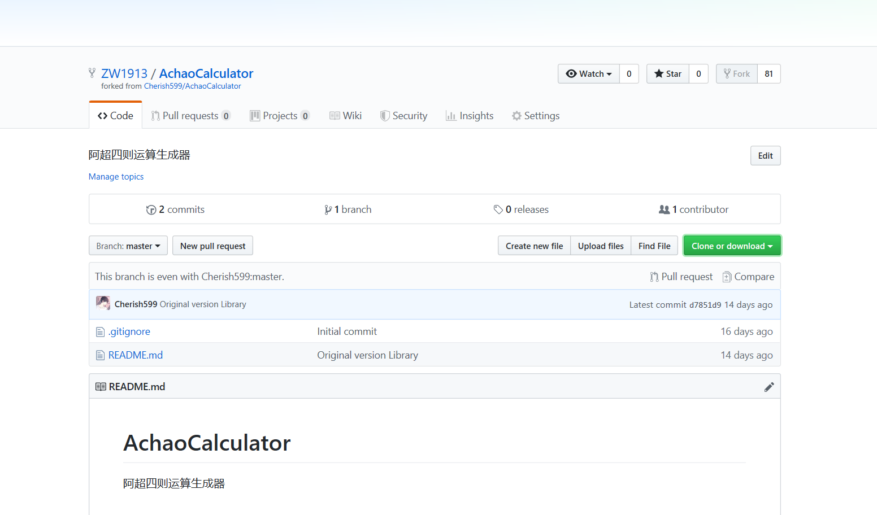Open latest commit d7851d9
The height and width of the screenshot is (515, 877).
click(705, 305)
